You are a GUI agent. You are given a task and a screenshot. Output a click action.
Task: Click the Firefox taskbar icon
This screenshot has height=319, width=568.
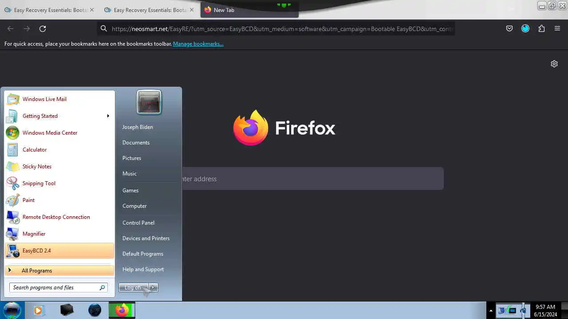(122, 310)
